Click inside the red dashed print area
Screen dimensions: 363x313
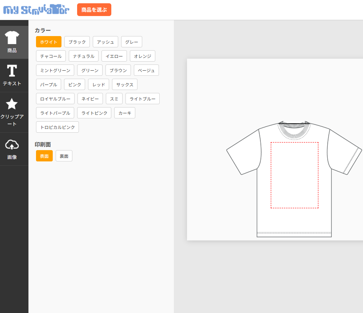pos(294,175)
